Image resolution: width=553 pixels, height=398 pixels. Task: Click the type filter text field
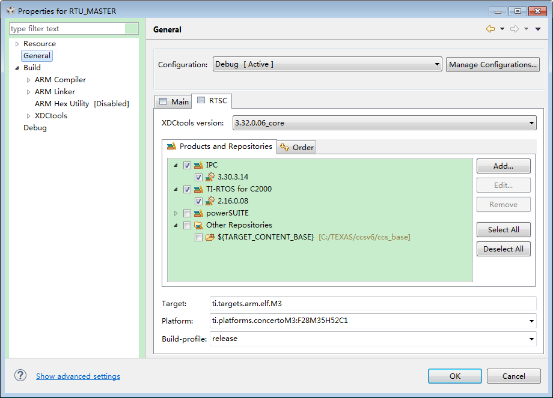point(73,29)
